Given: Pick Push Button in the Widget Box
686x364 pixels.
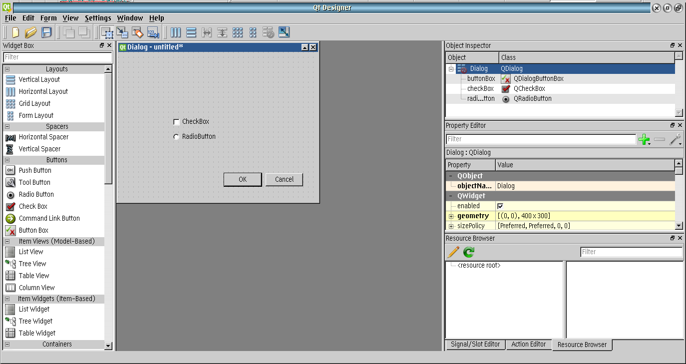Looking at the screenshot, I should (35, 170).
